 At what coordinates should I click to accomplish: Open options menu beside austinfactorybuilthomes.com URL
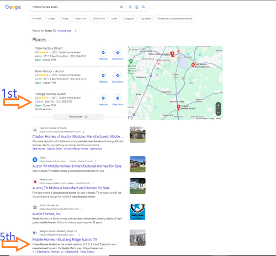point(82,209)
